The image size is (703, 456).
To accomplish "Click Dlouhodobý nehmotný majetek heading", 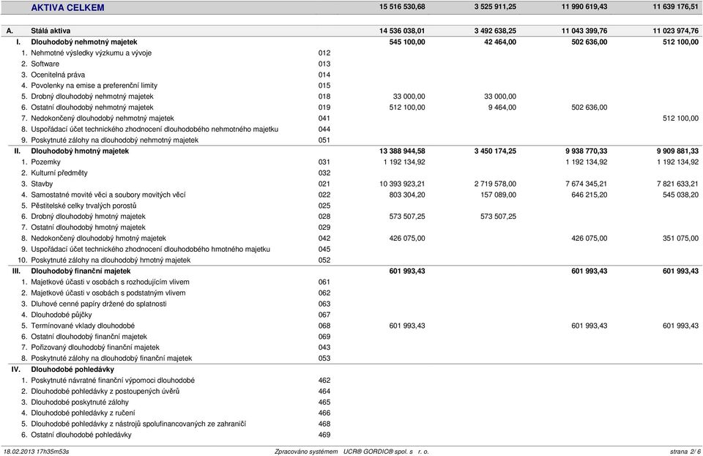I will pos(83,42).
